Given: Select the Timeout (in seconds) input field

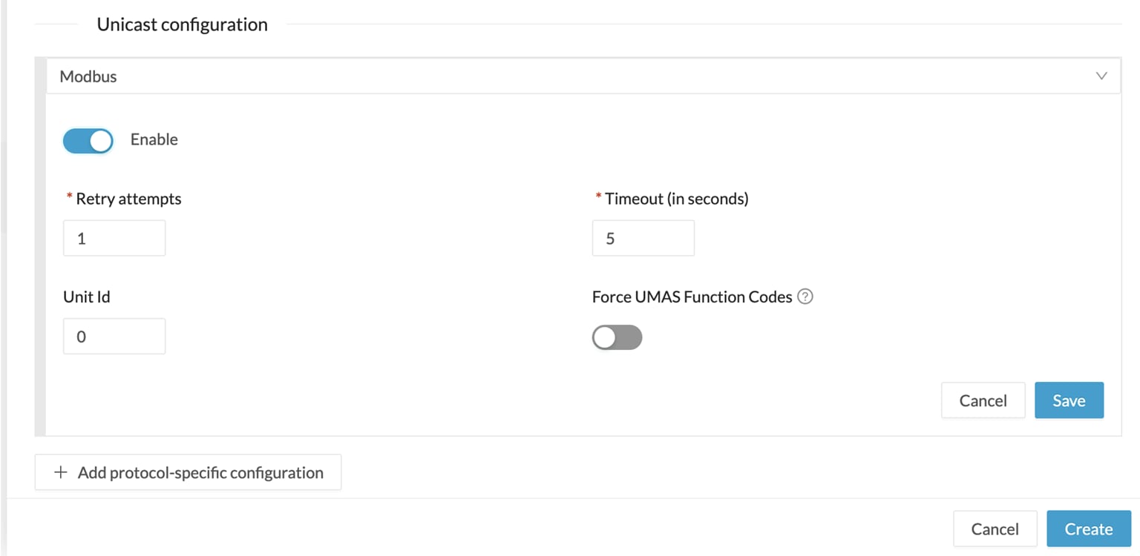Looking at the screenshot, I should (x=643, y=238).
